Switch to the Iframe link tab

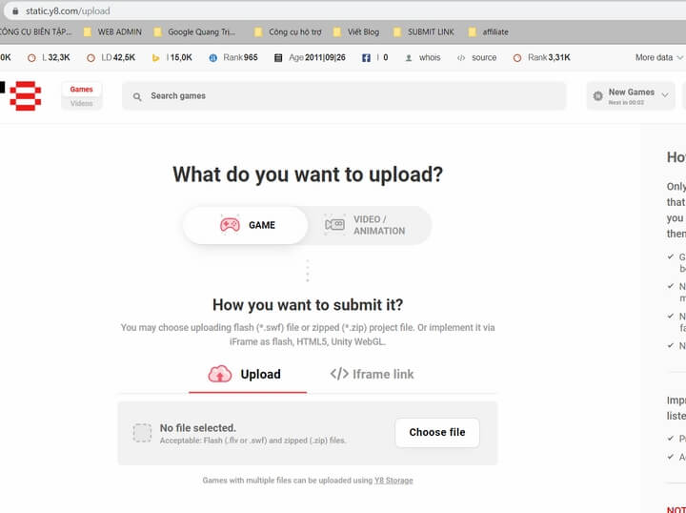point(372,374)
